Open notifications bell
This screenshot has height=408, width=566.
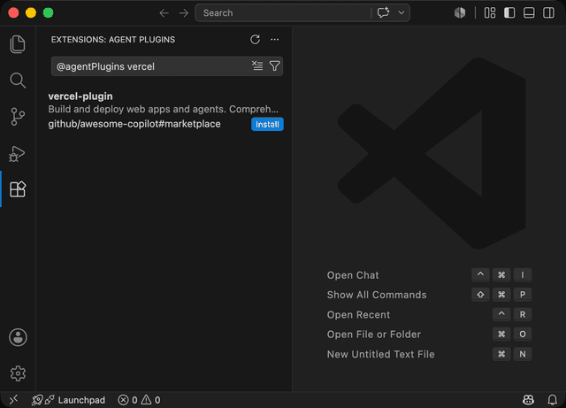[x=552, y=400]
